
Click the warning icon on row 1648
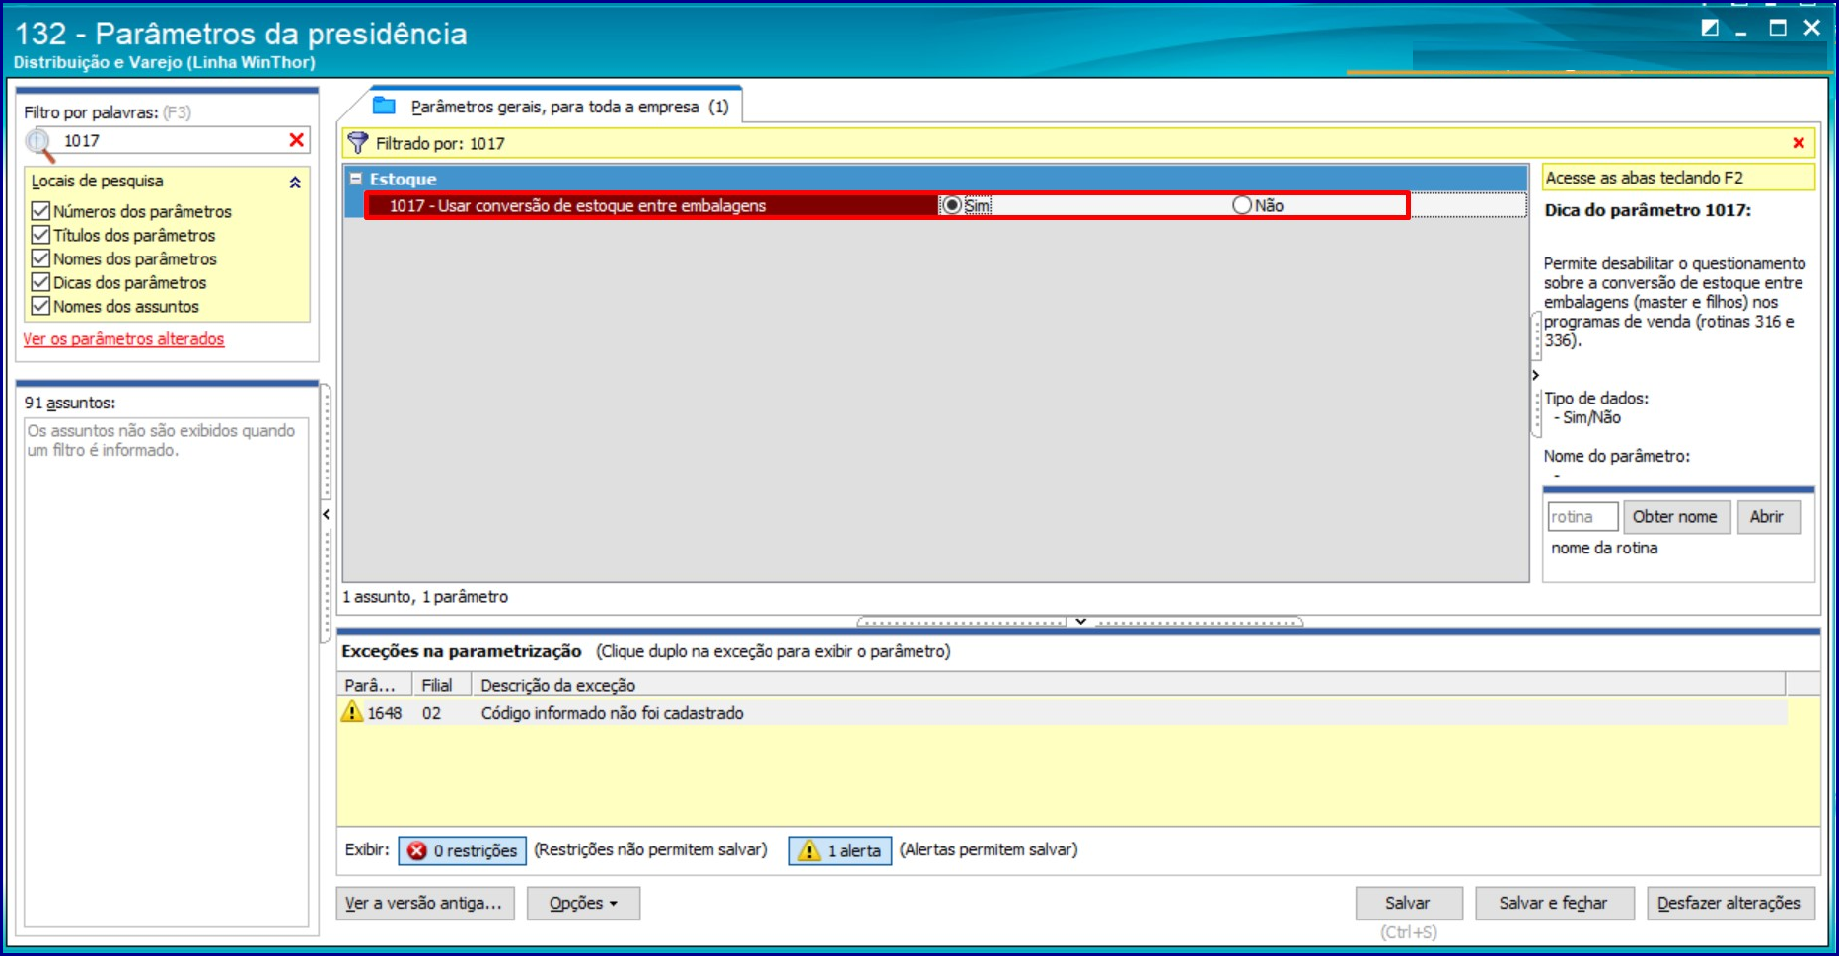click(x=352, y=711)
